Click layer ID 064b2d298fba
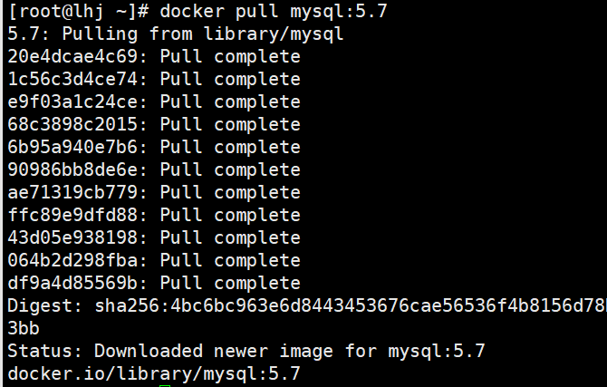This screenshot has height=387, width=607. pos(72,260)
